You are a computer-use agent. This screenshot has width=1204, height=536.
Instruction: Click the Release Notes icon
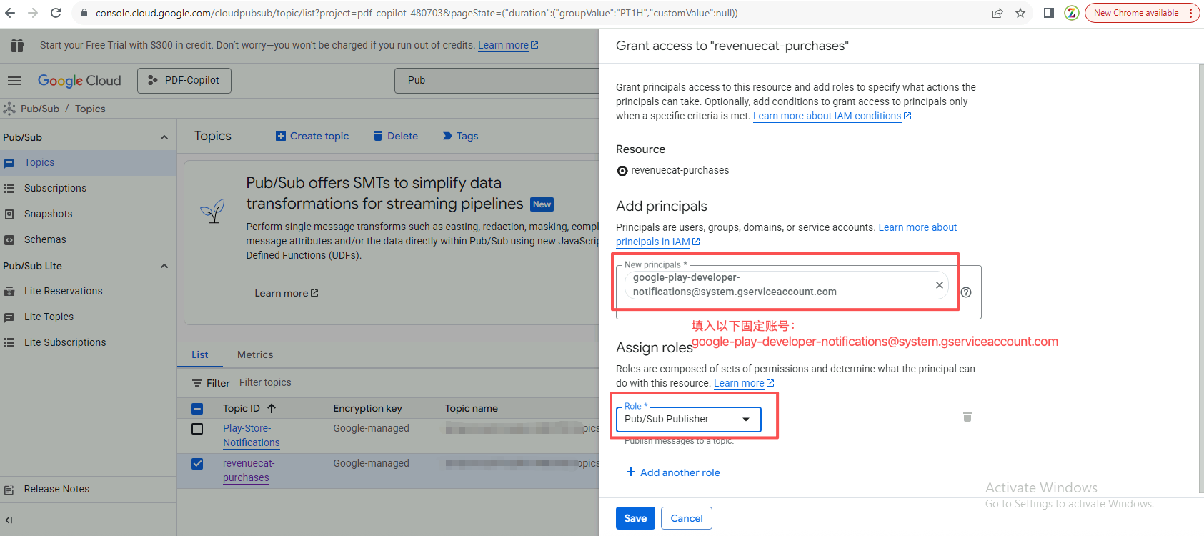(x=9, y=490)
